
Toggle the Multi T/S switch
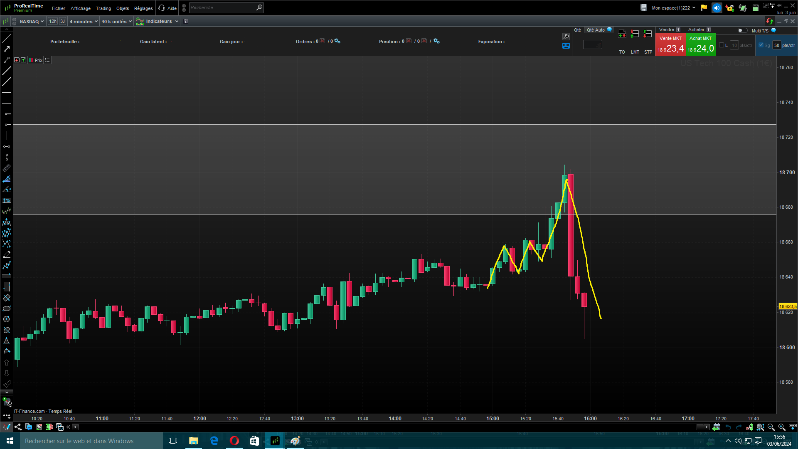[x=742, y=30]
